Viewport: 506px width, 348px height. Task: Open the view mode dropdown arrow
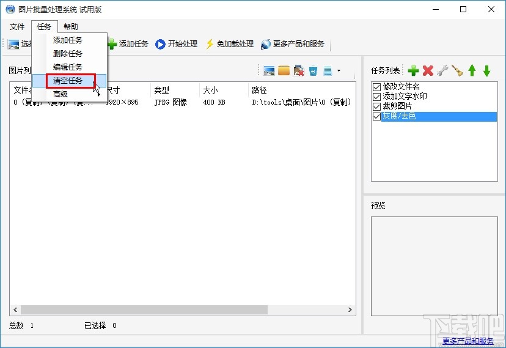339,71
